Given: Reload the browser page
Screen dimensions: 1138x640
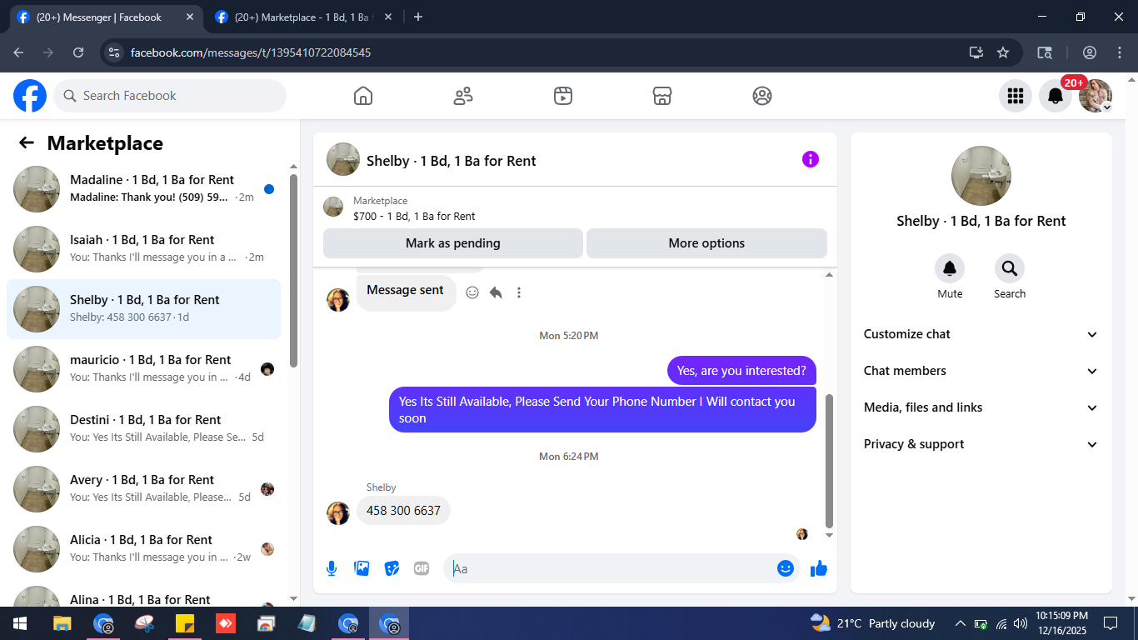Looking at the screenshot, I should [x=78, y=52].
